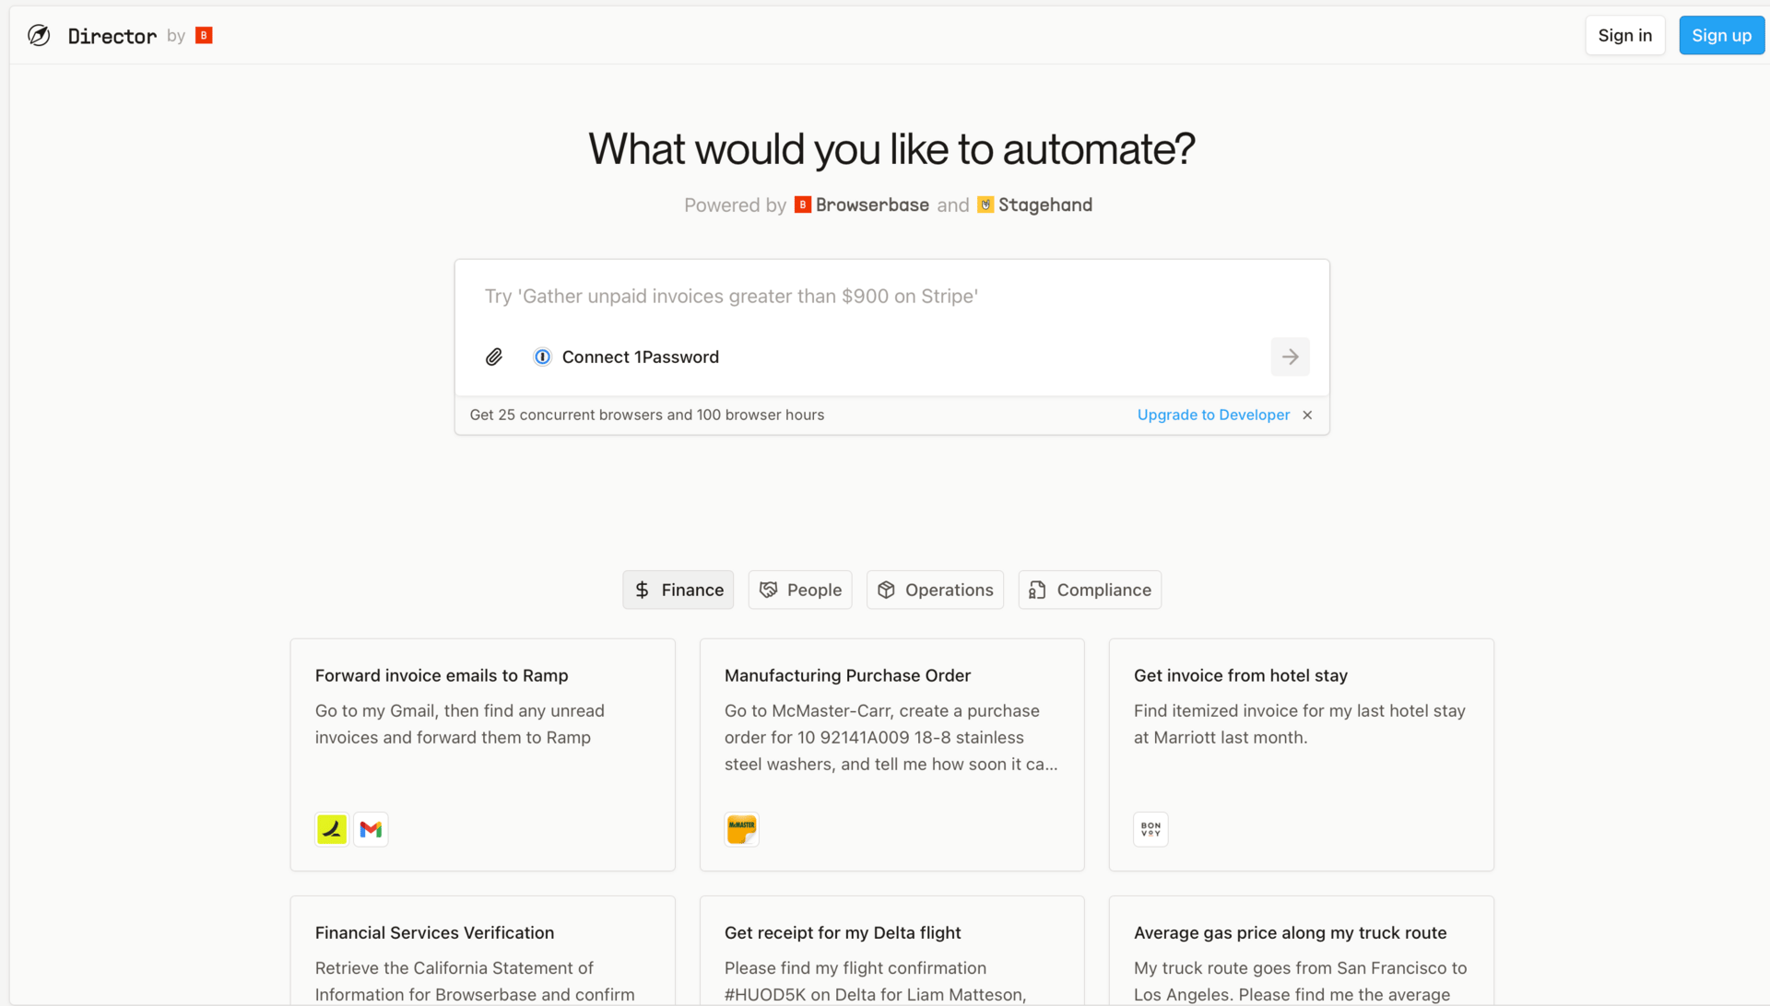Image resolution: width=1770 pixels, height=1006 pixels.
Task: Click the 1Password logo icon
Action: click(x=543, y=357)
